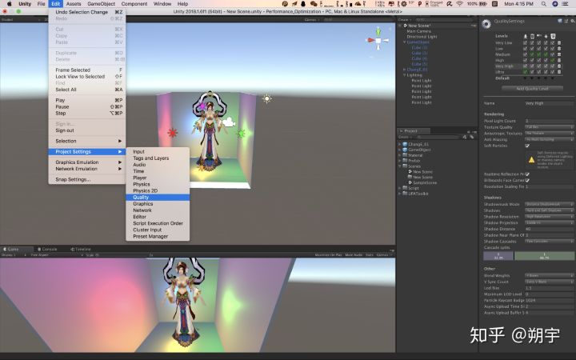Open the Shadow Resolution dropdown
The image size is (576, 360).
[549, 217]
